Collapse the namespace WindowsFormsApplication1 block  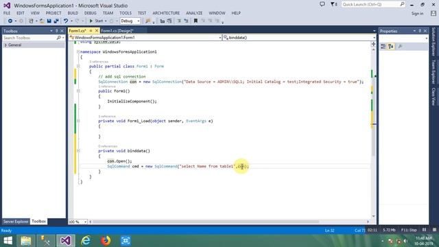[78, 52]
